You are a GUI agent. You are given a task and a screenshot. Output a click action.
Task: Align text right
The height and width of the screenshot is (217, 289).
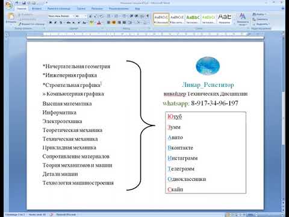point(119,22)
